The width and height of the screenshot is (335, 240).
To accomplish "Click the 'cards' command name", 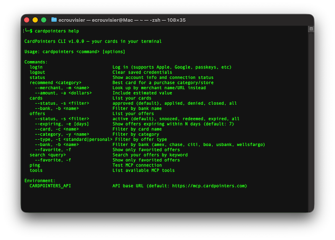I will pos(36,98).
